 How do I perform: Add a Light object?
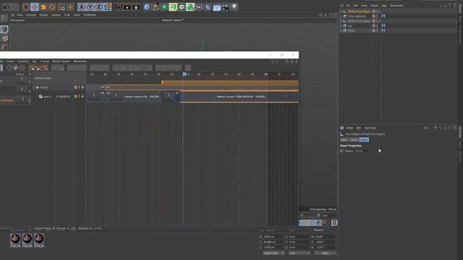point(234,6)
